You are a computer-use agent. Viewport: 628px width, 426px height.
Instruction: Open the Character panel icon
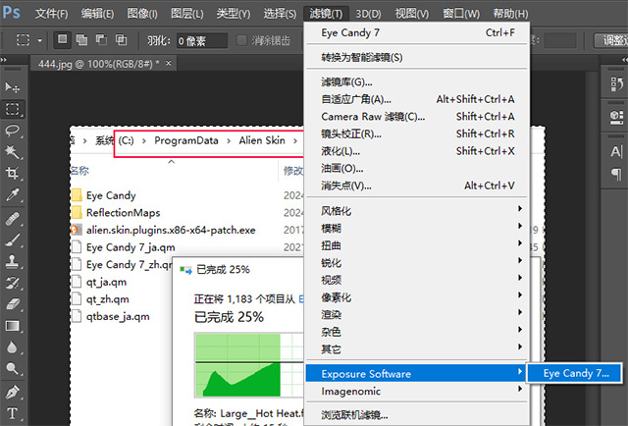(616, 152)
